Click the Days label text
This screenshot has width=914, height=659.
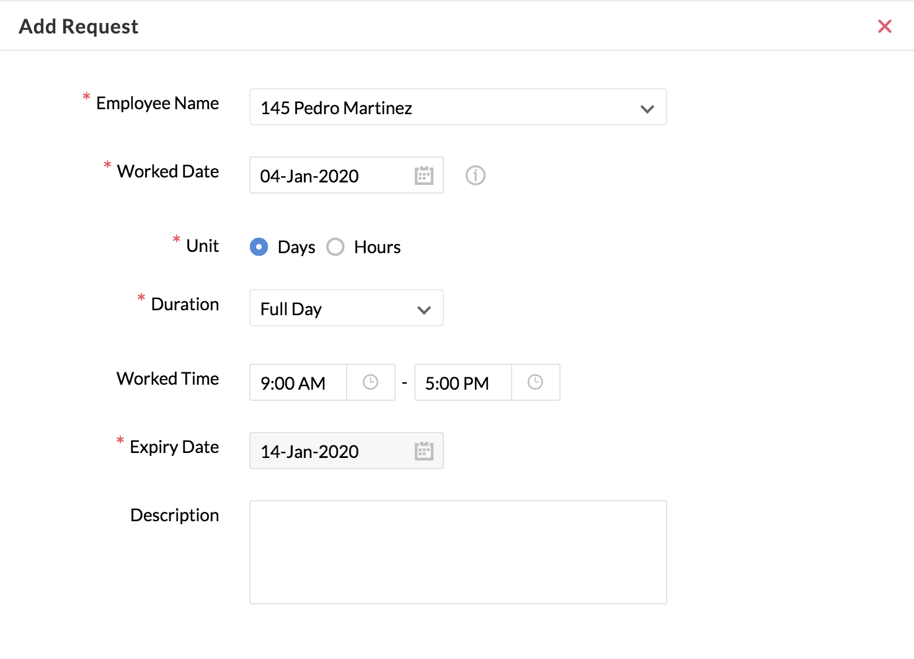tap(296, 247)
